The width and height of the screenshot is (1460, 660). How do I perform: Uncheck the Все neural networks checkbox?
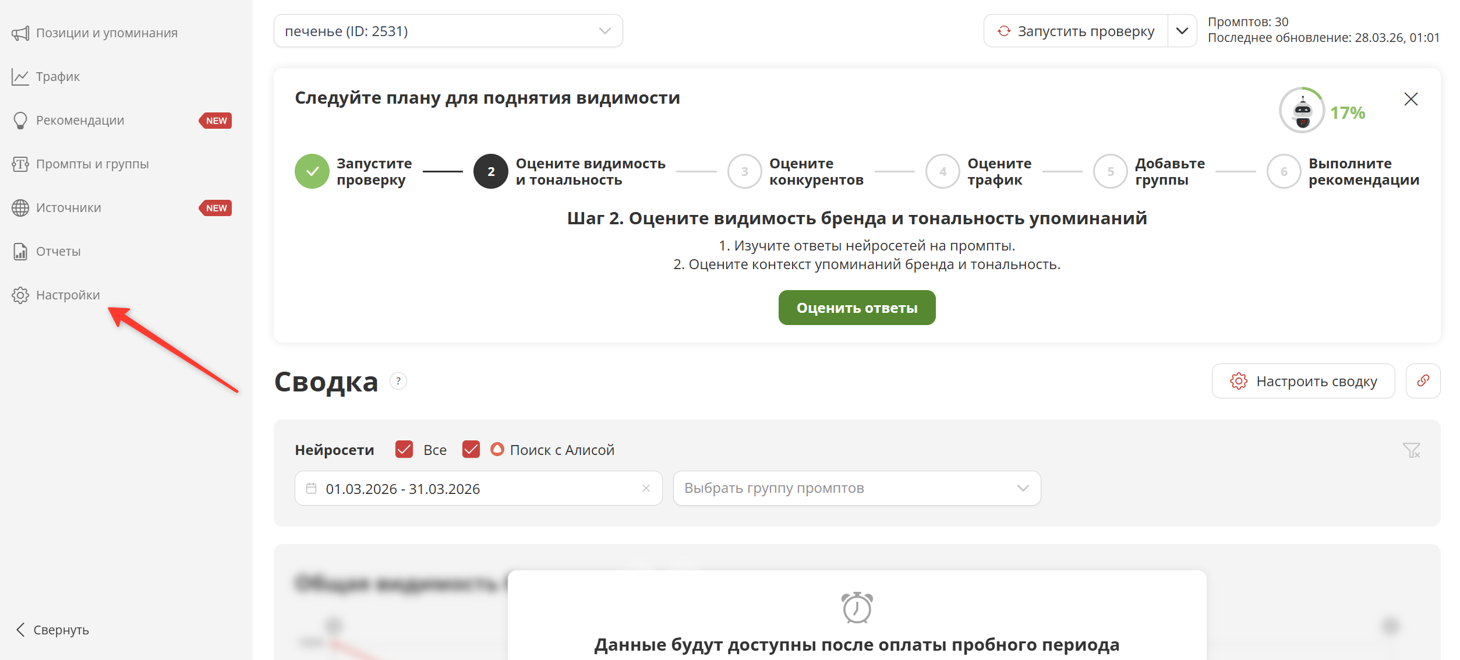coord(404,450)
